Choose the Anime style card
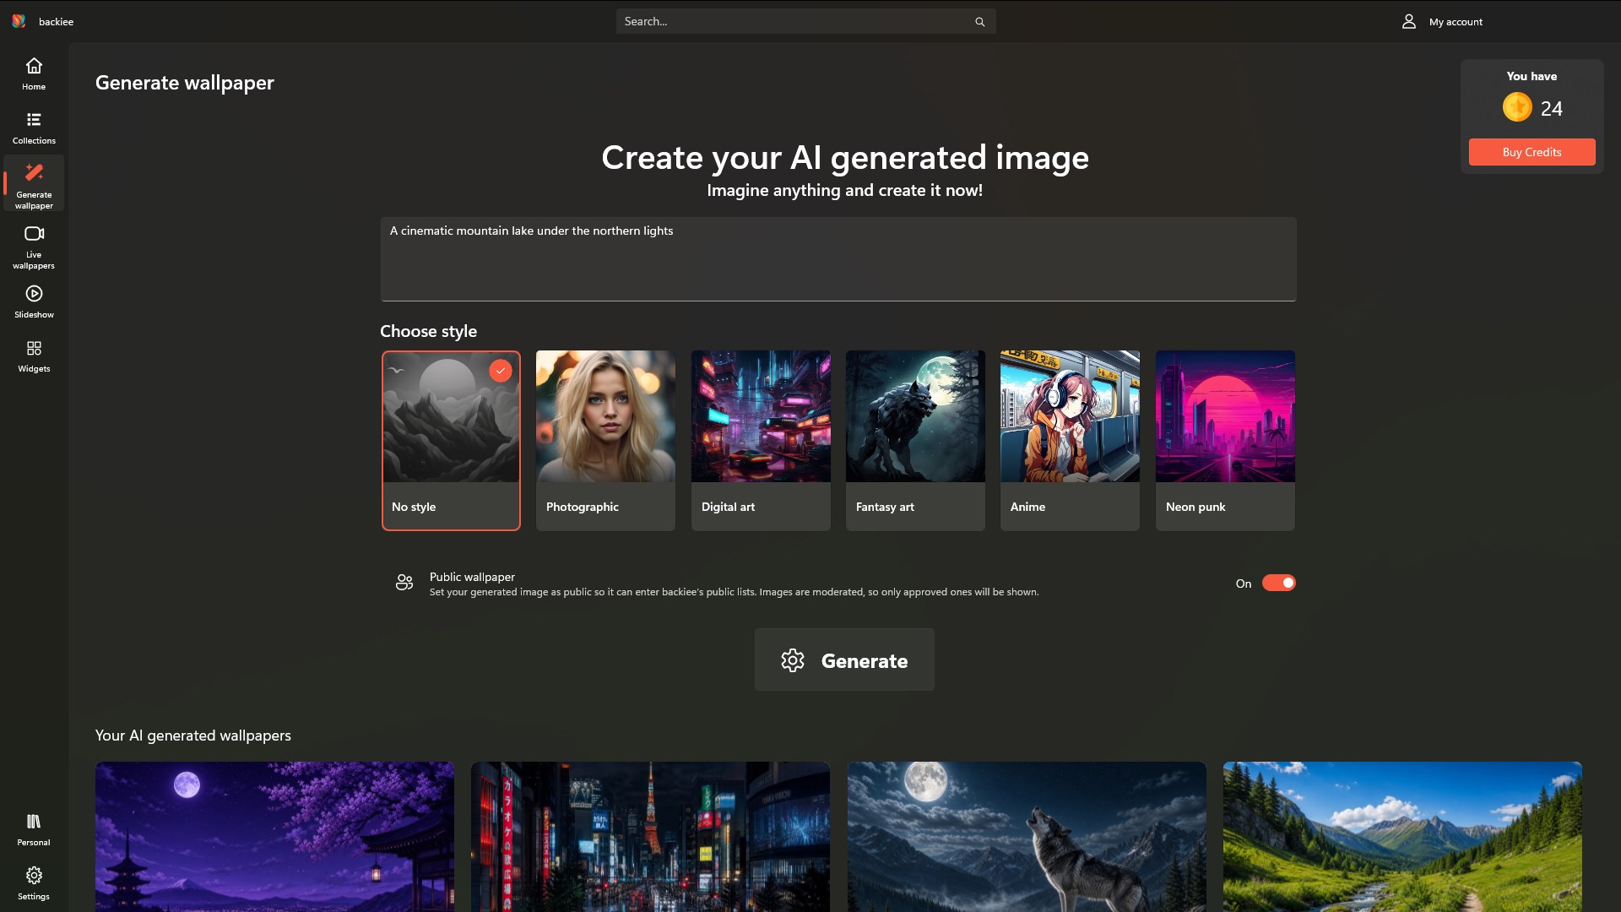The image size is (1621, 912). click(x=1070, y=440)
